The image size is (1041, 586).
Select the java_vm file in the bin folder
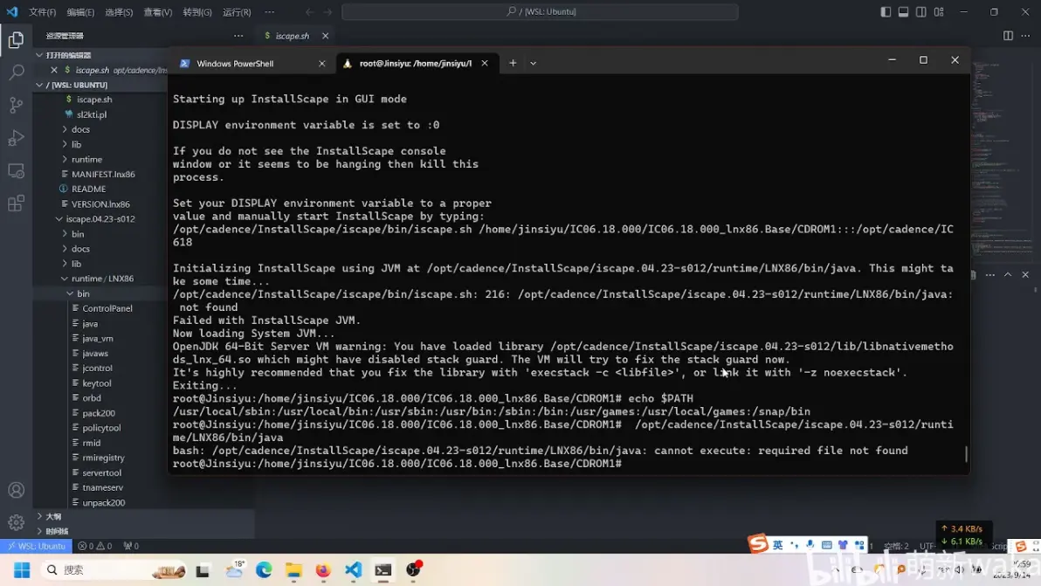tap(98, 339)
